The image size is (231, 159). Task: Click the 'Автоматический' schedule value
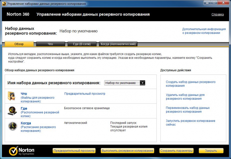tap(75, 123)
